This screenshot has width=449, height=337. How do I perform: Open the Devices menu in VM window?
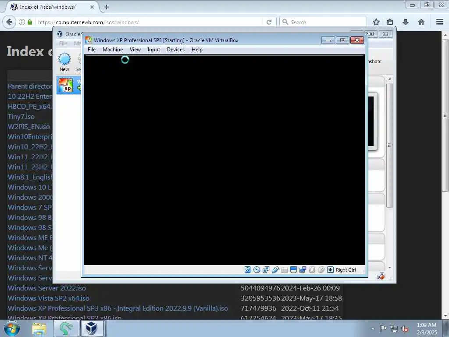(x=176, y=50)
